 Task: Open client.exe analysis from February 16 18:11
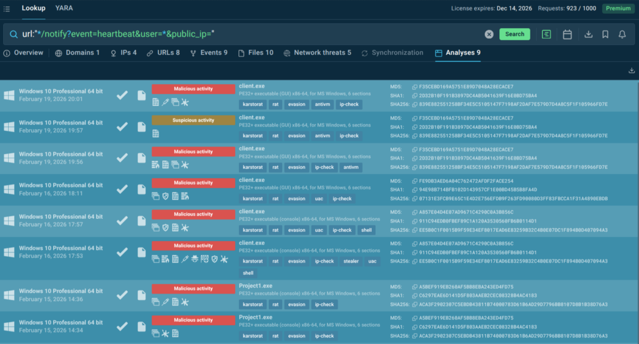click(252, 180)
